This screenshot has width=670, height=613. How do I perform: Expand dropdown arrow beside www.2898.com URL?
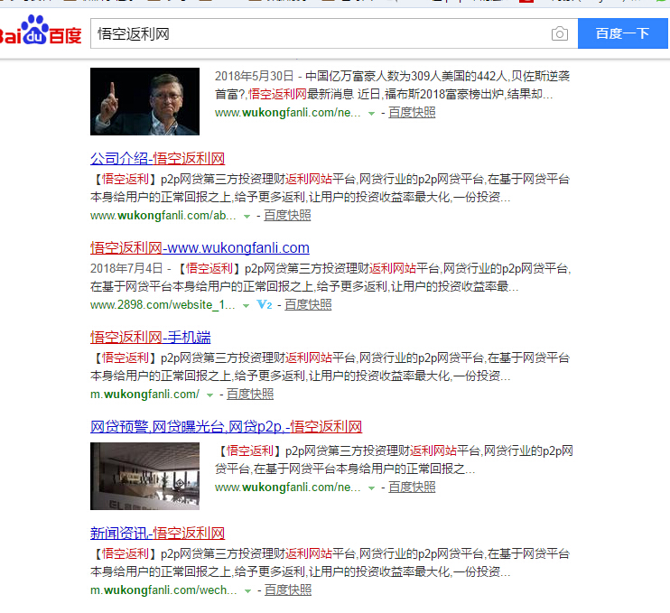(246, 305)
